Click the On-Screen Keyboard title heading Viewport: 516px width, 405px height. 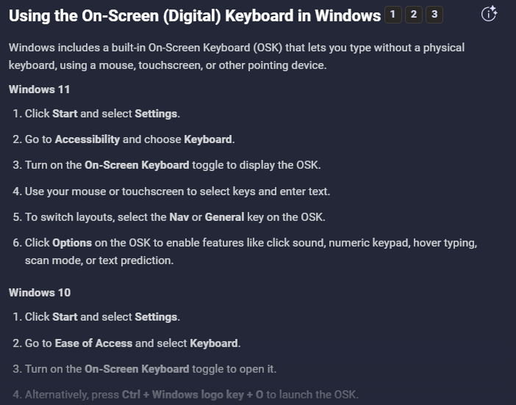pos(195,15)
